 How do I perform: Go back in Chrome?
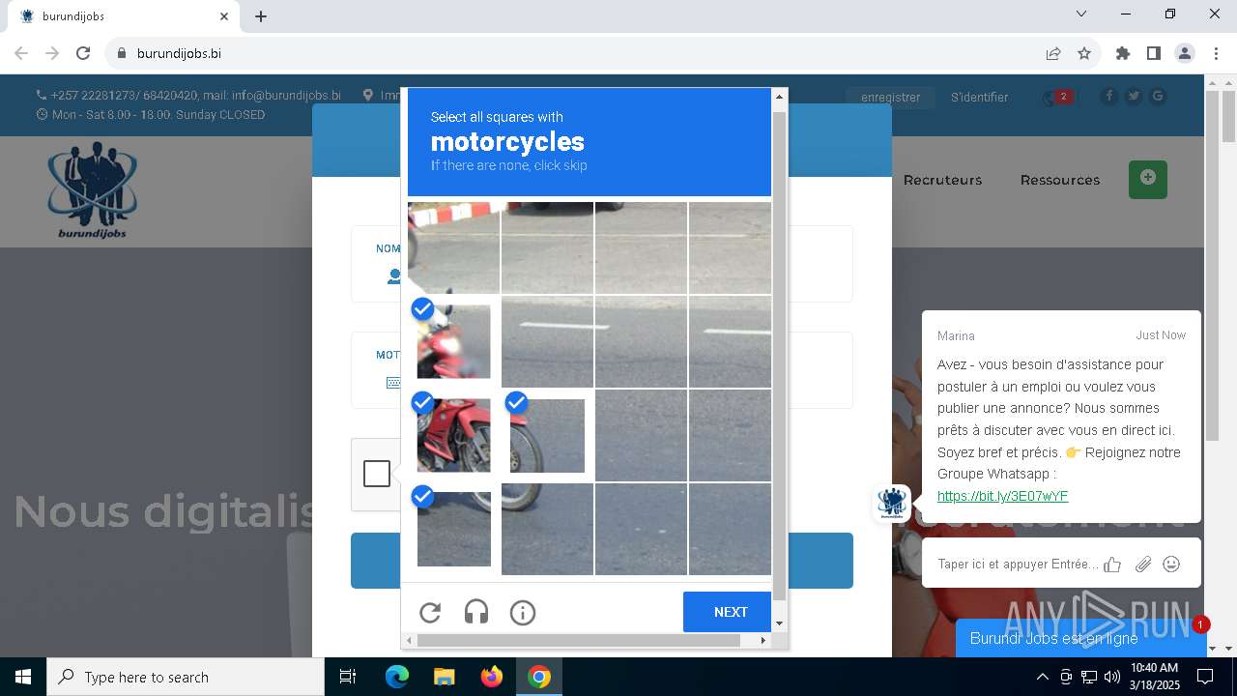tap(21, 53)
